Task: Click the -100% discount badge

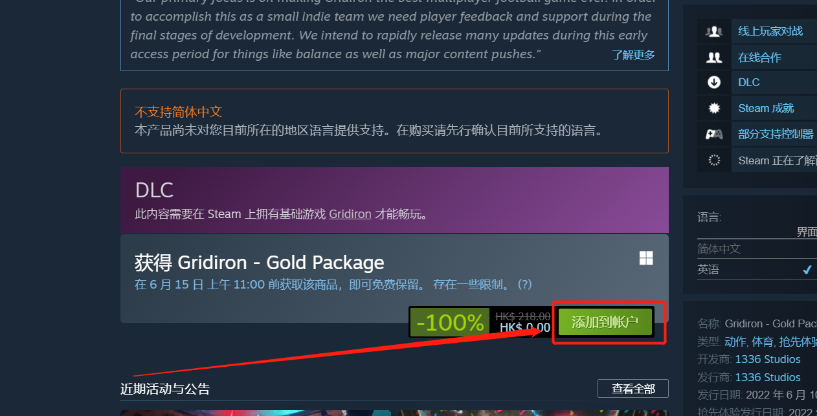Action: tap(450, 322)
